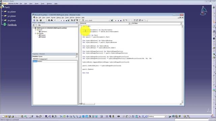Viewport: 216px width, 121px height.
Task: Open CATIA Start menu
Action: pos(4,4)
